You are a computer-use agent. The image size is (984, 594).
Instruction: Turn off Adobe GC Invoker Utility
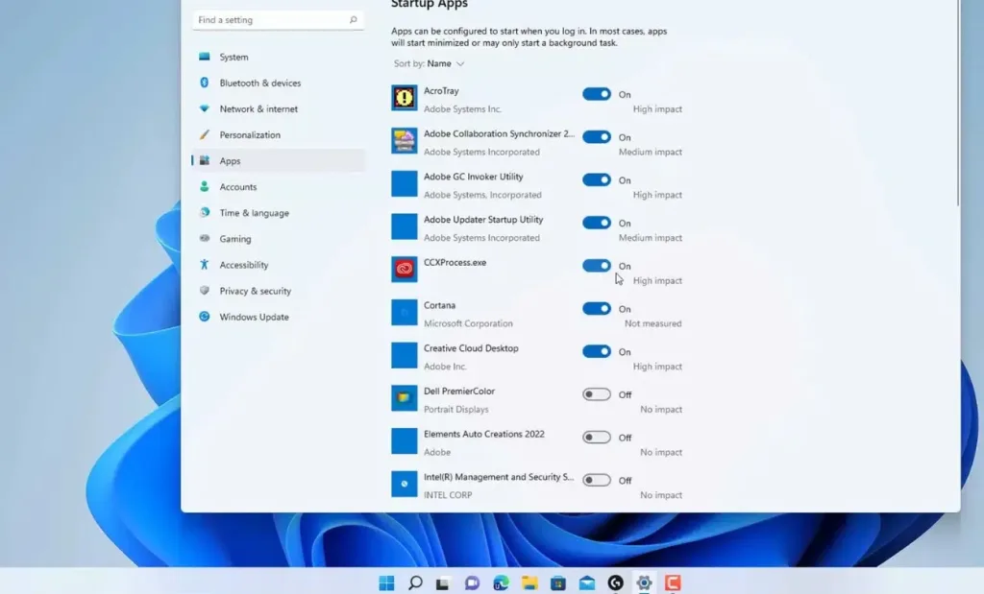pos(598,179)
